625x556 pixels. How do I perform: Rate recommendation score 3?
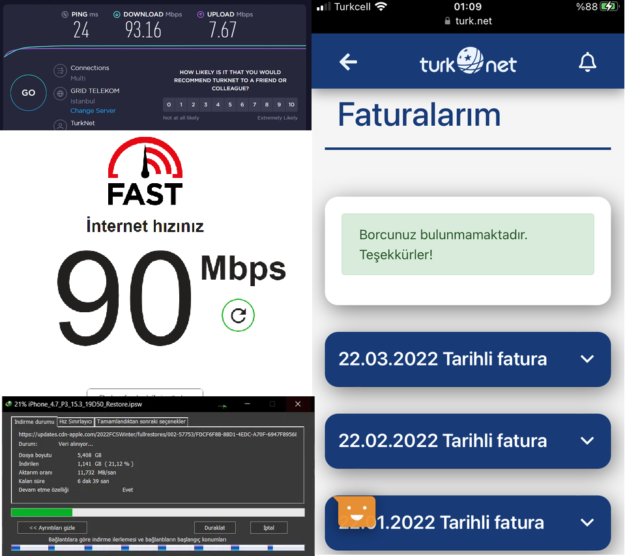point(206,104)
